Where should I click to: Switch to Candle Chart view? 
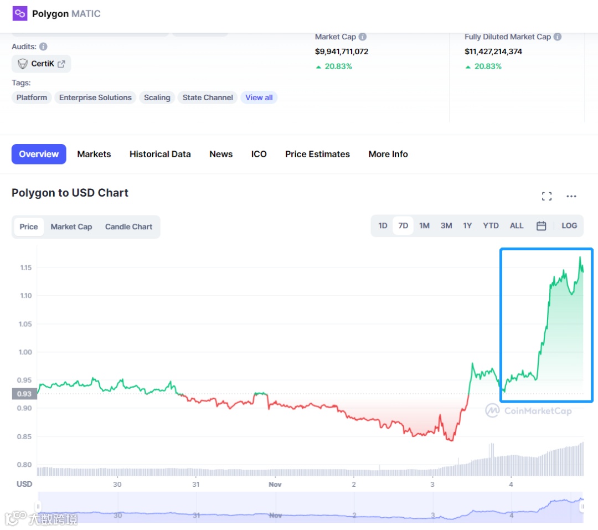(128, 227)
